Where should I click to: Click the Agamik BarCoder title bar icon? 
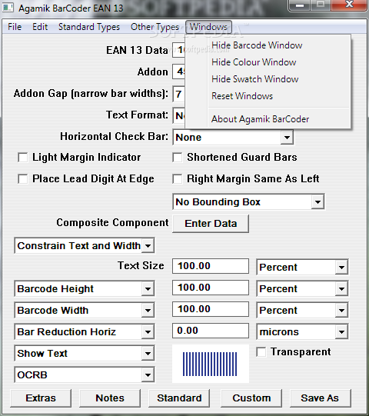[x=8, y=8]
